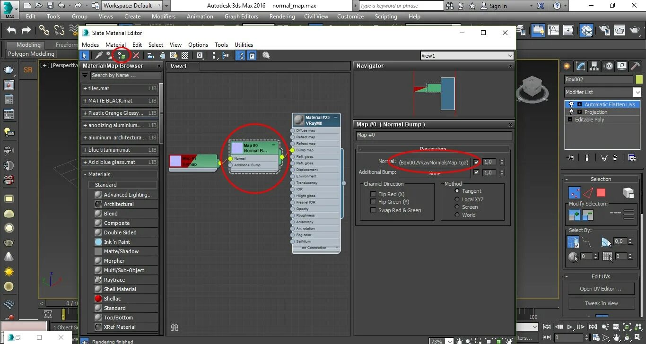Select the Local XYZ method radio
This screenshot has width=646, height=344.
tap(457, 199)
